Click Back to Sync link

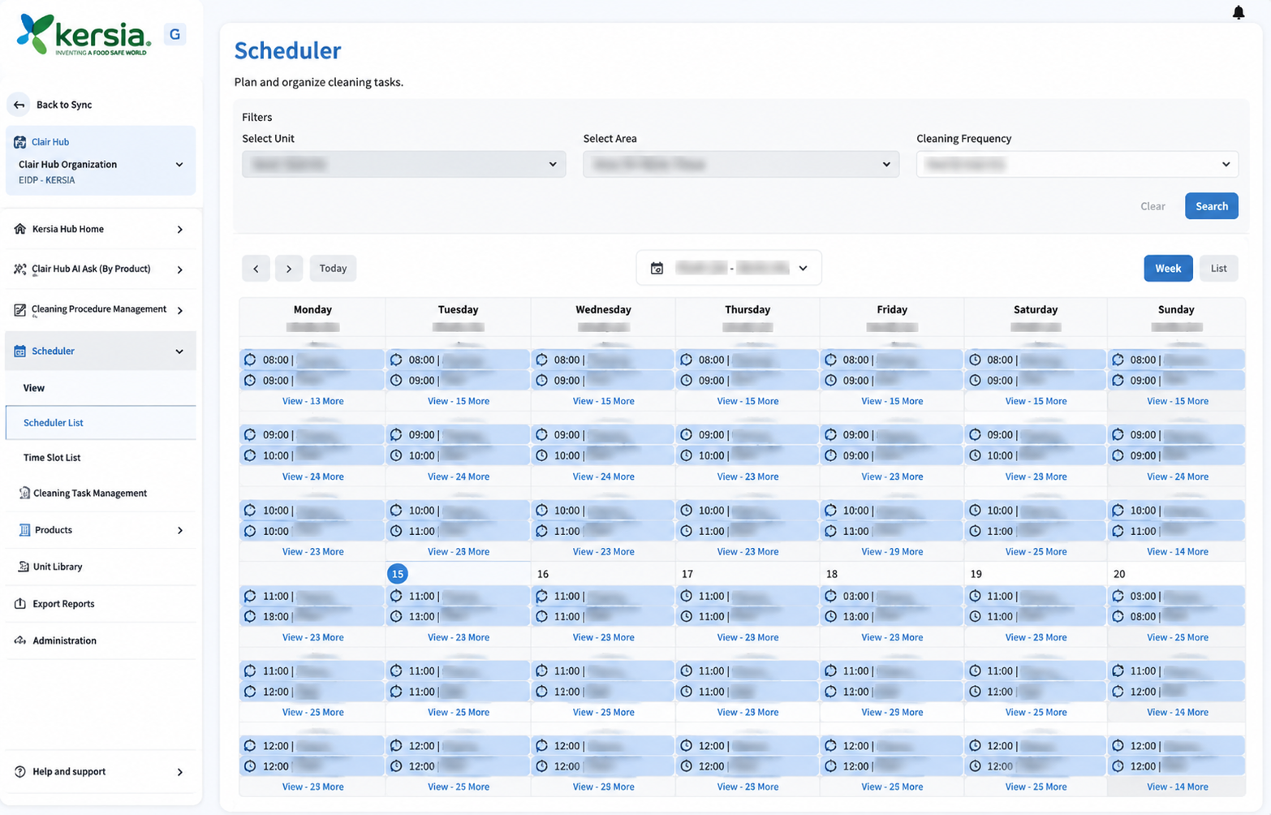(64, 105)
